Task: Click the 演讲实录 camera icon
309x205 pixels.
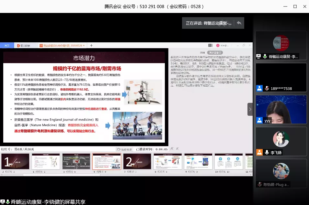Action: click(118, 149)
